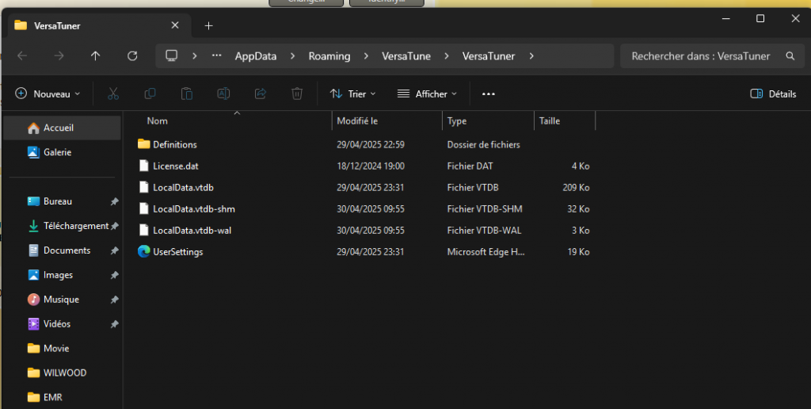
Task: Open Musique in the sidebar
Action: [x=62, y=300]
